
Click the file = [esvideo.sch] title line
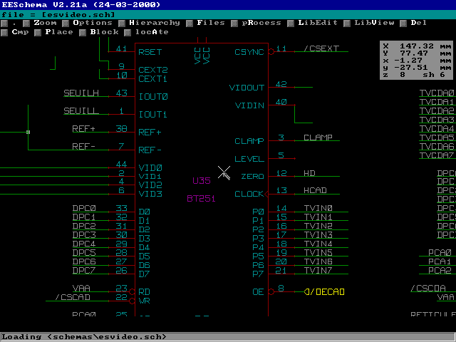pyautogui.click(x=58, y=14)
